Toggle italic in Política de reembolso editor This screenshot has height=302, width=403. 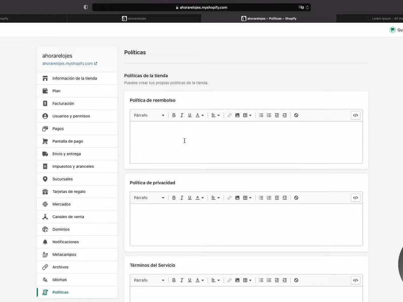click(x=182, y=115)
